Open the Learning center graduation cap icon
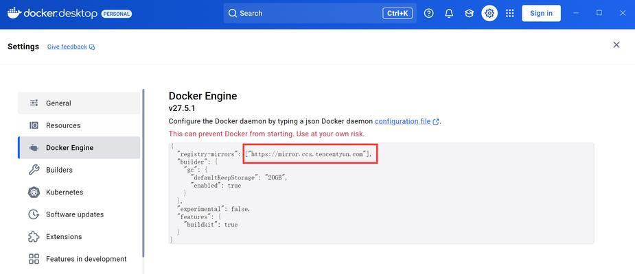Screen dimensions: 635x274 (469, 13)
